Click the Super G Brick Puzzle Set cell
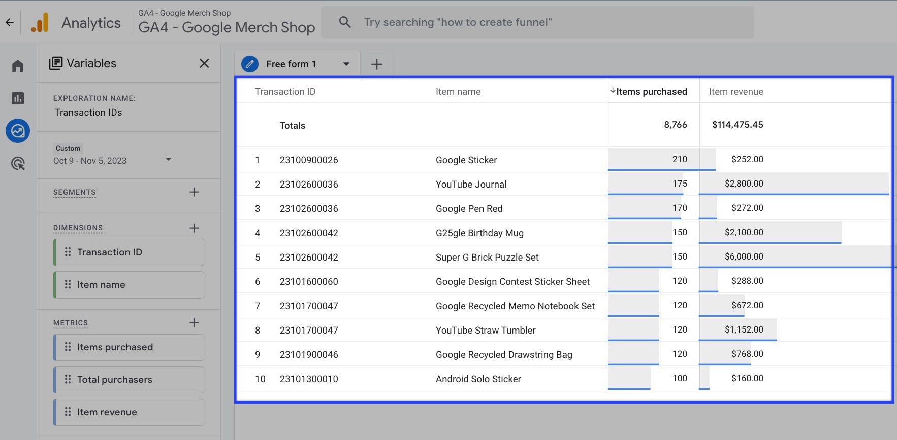Image resolution: width=897 pixels, height=440 pixels. tap(487, 258)
